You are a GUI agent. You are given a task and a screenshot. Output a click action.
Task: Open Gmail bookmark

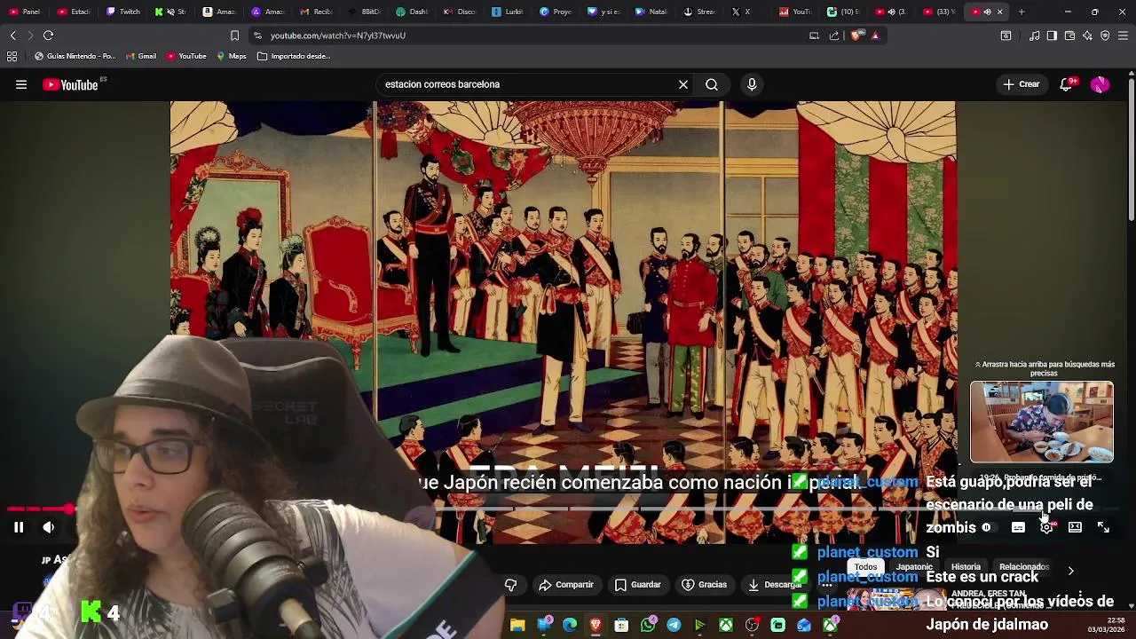(141, 56)
